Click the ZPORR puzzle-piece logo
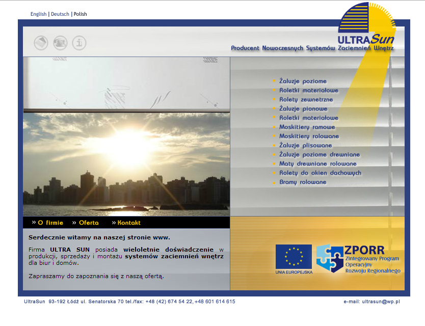Image resolution: width=425 pixels, height=326 pixels. [330, 258]
